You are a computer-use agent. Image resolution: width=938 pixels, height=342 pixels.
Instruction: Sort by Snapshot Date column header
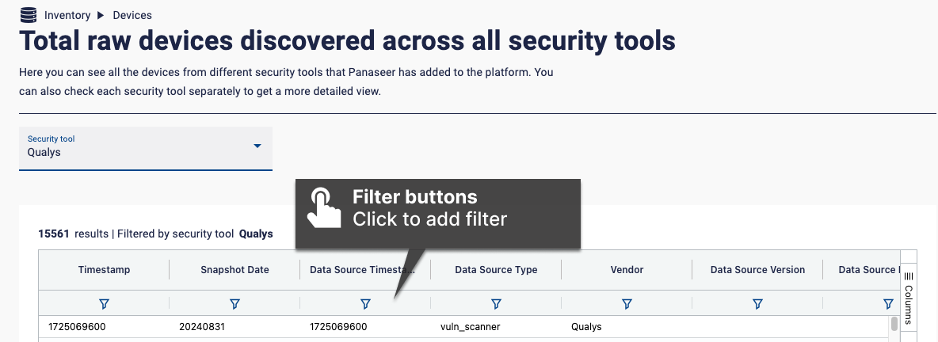[234, 270]
